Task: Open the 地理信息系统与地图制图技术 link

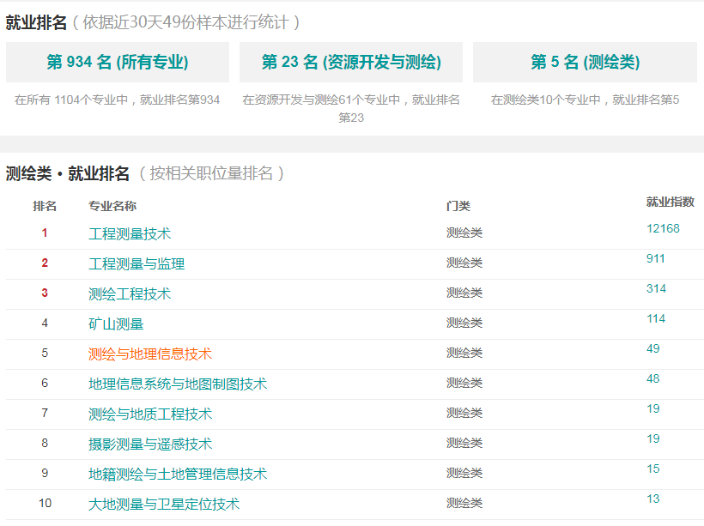Action: (178, 384)
